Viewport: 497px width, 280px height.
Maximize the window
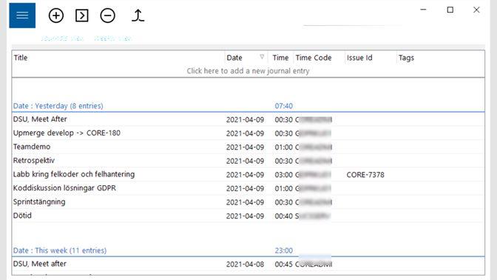(450, 10)
